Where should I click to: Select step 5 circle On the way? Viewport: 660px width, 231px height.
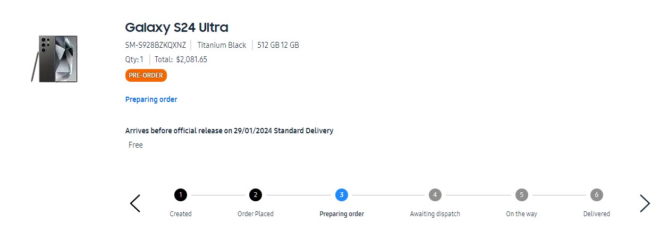point(522,195)
